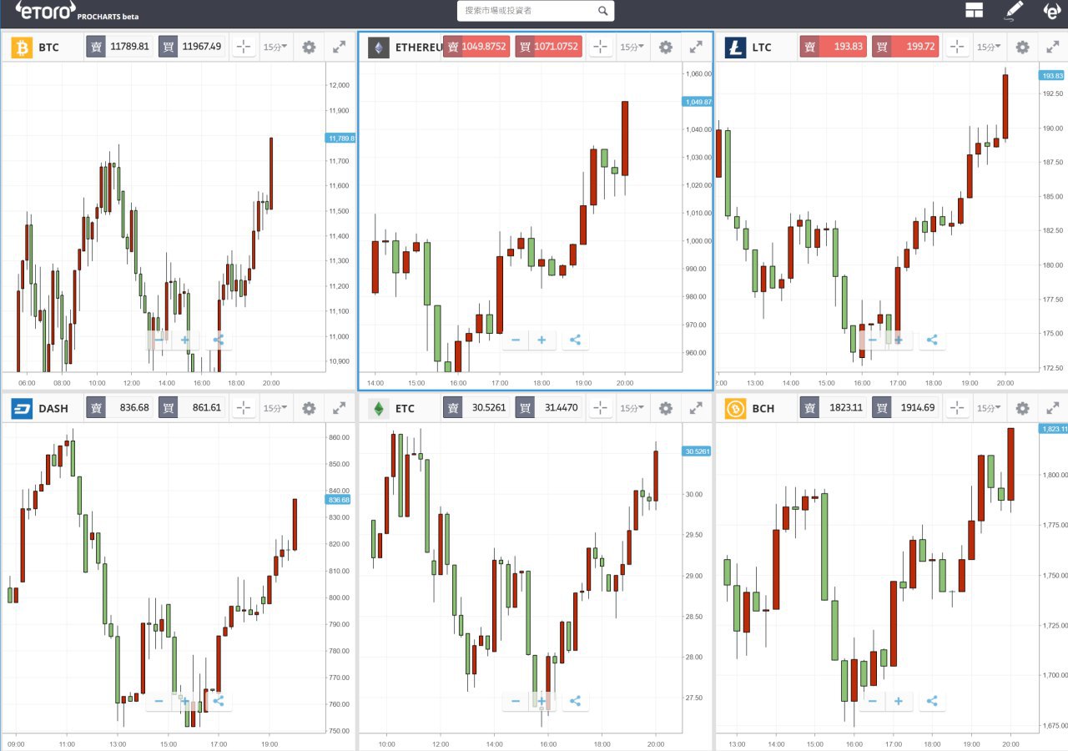Click the LTC sell price 193.83 button
Screen dimensions: 1068x751
tap(833, 47)
